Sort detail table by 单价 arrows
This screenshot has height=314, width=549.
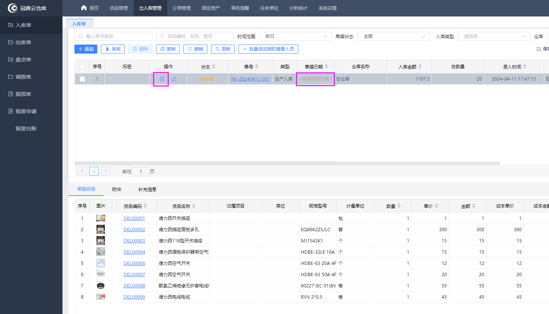click(x=436, y=206)
